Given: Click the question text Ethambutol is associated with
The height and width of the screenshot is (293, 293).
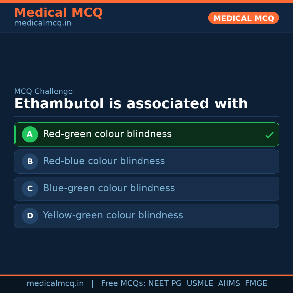Looking at the screenshot, I should click(x=131, y=104).
